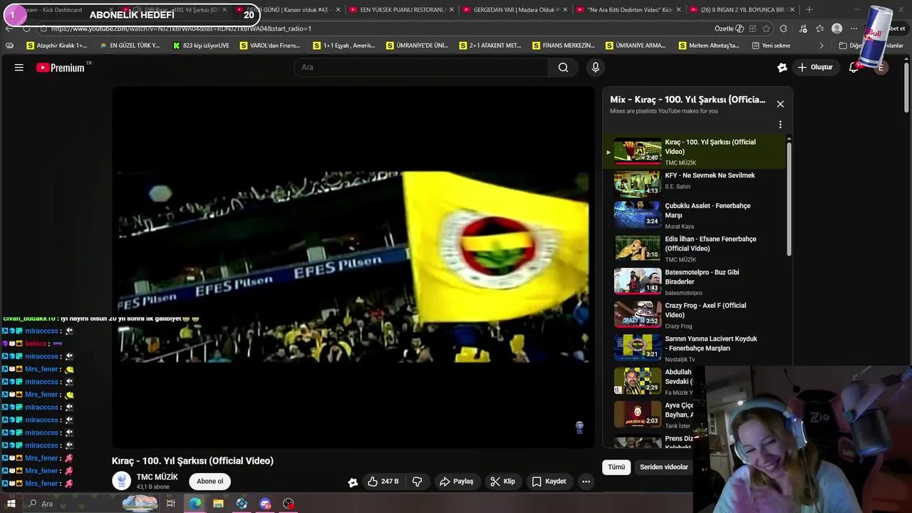The image size is (912, 513).
Task: Subscribe with the Abone ol button
Action: pyautogui.click(x=209, y=482)
